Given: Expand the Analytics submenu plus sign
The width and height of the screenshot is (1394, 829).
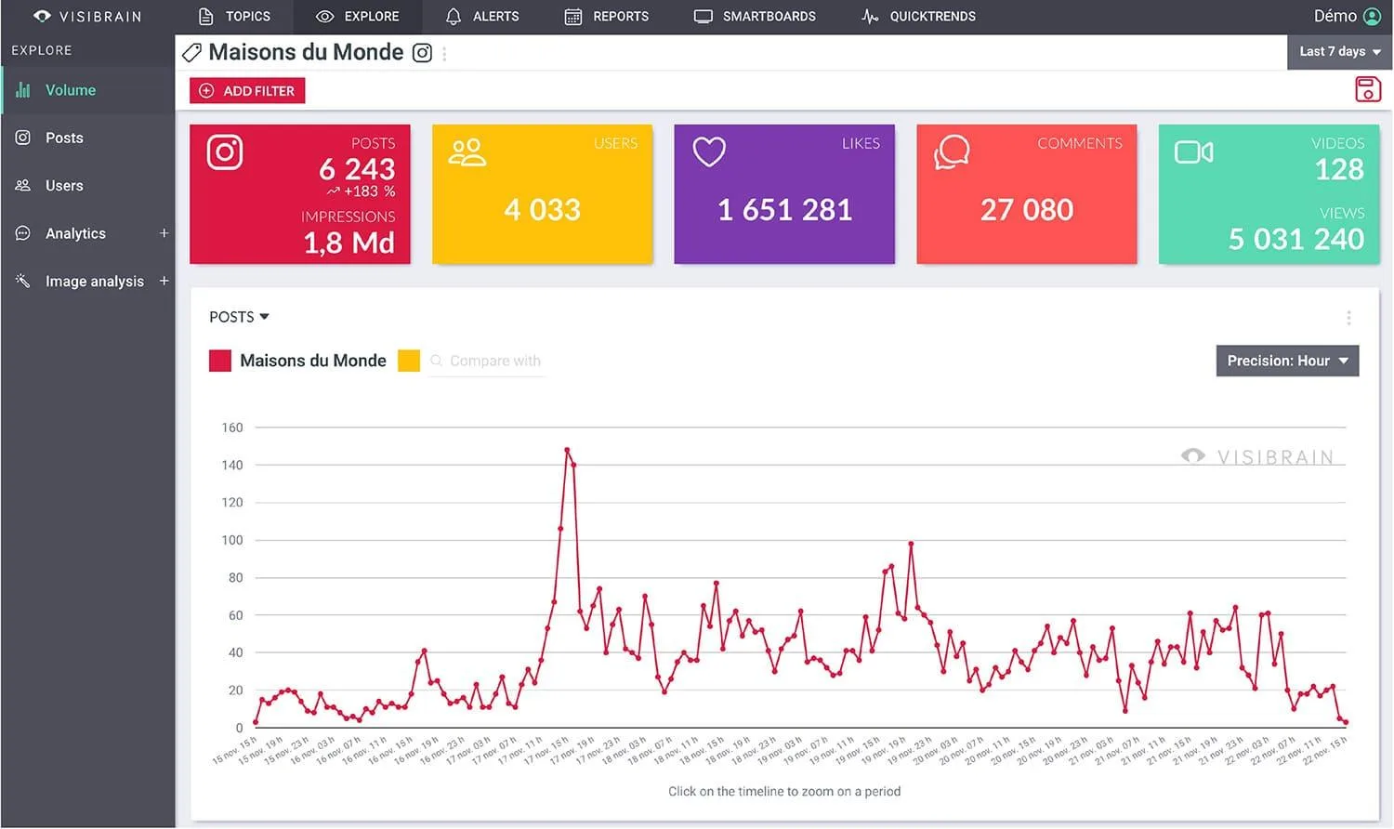Looking at the screenshot, I should tap(164, 233).
